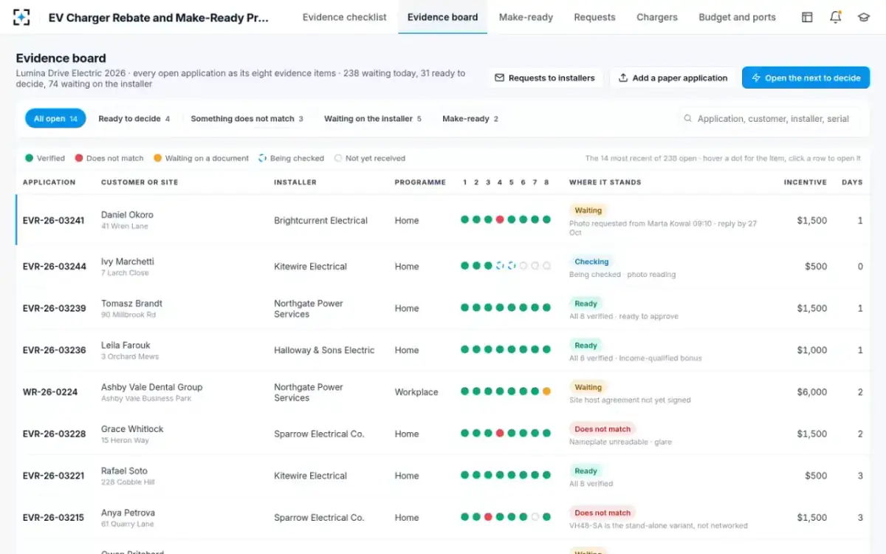886x554 pixels.
Task: Click the search magnifier icon
Action: pos(687,118)
